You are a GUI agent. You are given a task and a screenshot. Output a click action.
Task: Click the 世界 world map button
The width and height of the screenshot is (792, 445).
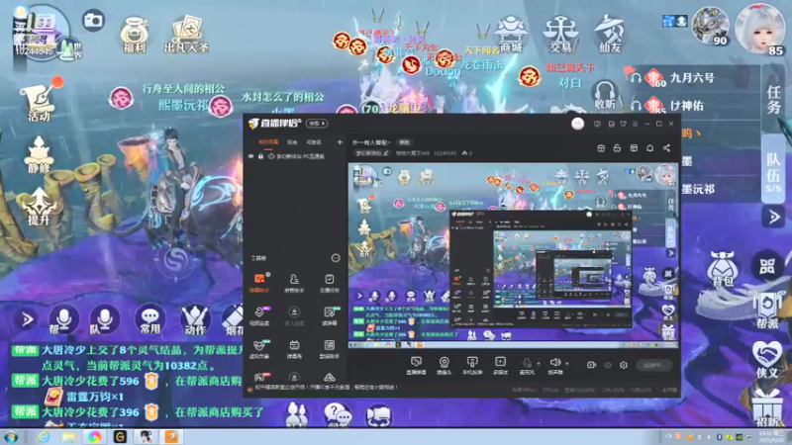tap(70, 50)
